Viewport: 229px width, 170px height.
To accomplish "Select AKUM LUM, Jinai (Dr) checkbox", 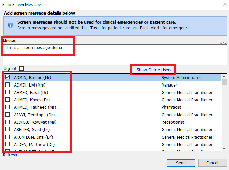I will 8,137.
